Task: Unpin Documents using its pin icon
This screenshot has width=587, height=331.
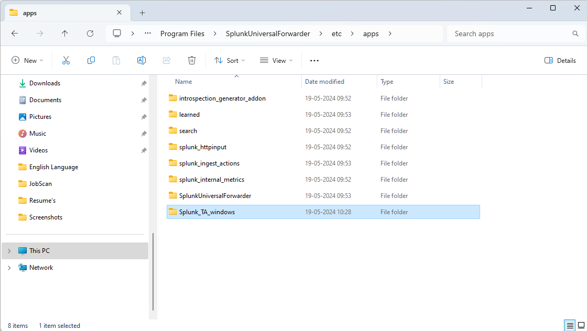Action: 144,100
